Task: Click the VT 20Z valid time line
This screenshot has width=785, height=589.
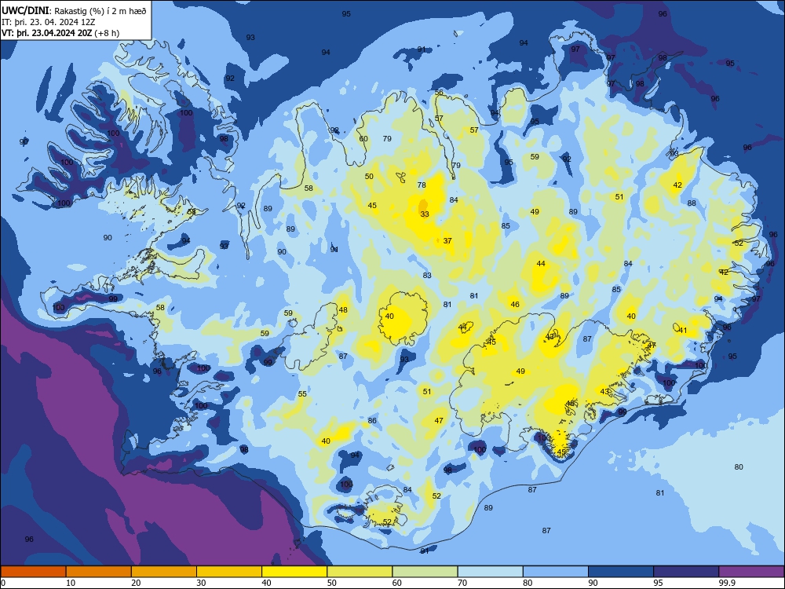Action: (x=60, y=33)
